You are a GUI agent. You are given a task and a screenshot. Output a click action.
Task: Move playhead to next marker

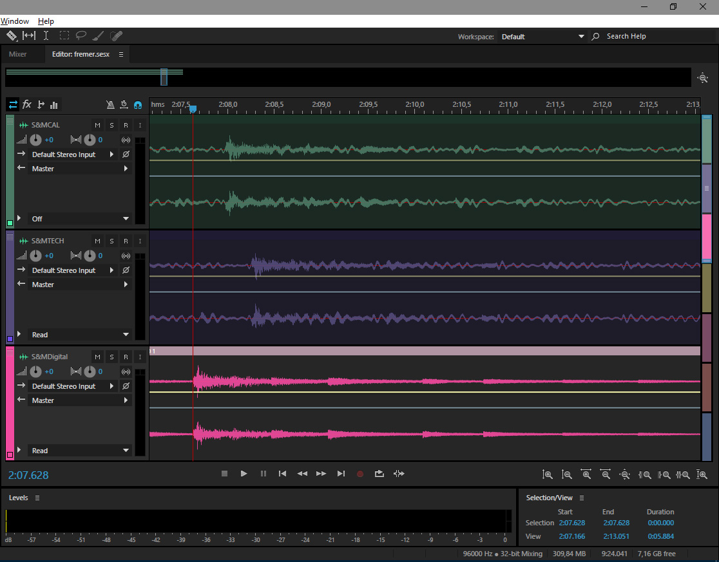coord(341,474)
